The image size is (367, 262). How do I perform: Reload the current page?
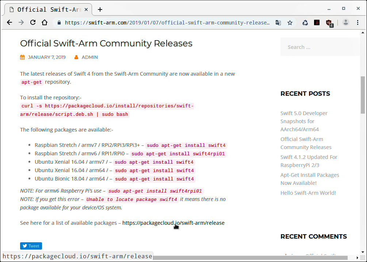click(33, 23)
